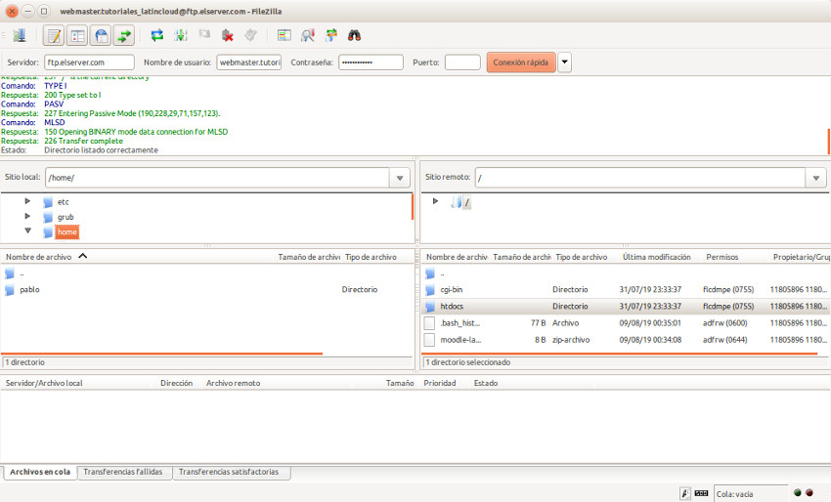
Task: Switch to Transferencias fallidas tab
Action: 123,472
